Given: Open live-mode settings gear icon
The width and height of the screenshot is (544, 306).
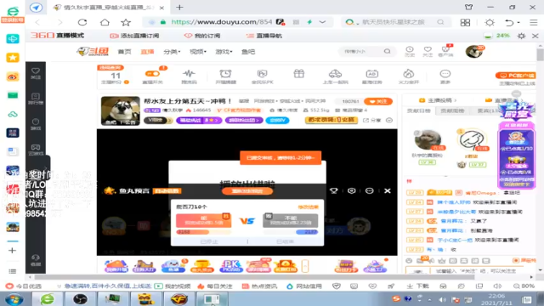Looking at the screenshot, I should (521, 36).
